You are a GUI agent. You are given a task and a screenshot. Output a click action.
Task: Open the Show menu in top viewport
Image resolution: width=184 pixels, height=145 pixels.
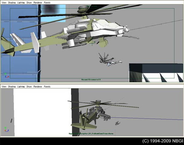tap(29, 2)
